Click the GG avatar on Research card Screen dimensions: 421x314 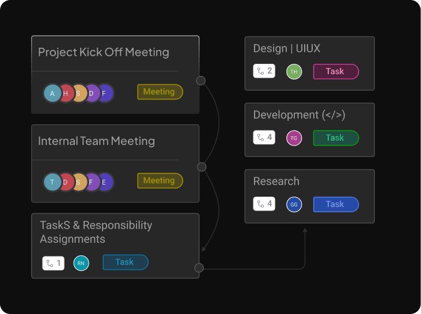294,205
